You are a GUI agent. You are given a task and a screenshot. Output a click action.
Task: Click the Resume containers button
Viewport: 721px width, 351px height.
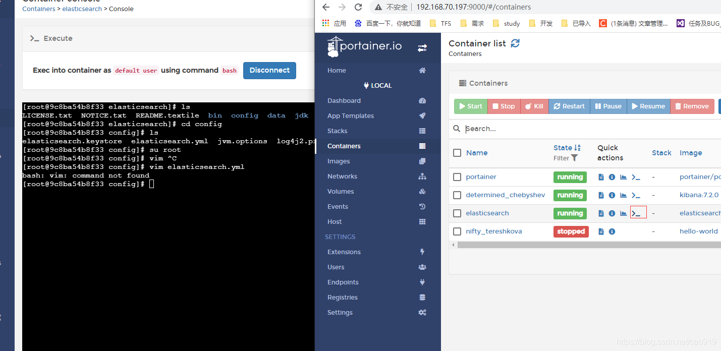pyautogui.click(x=648, y=106)
